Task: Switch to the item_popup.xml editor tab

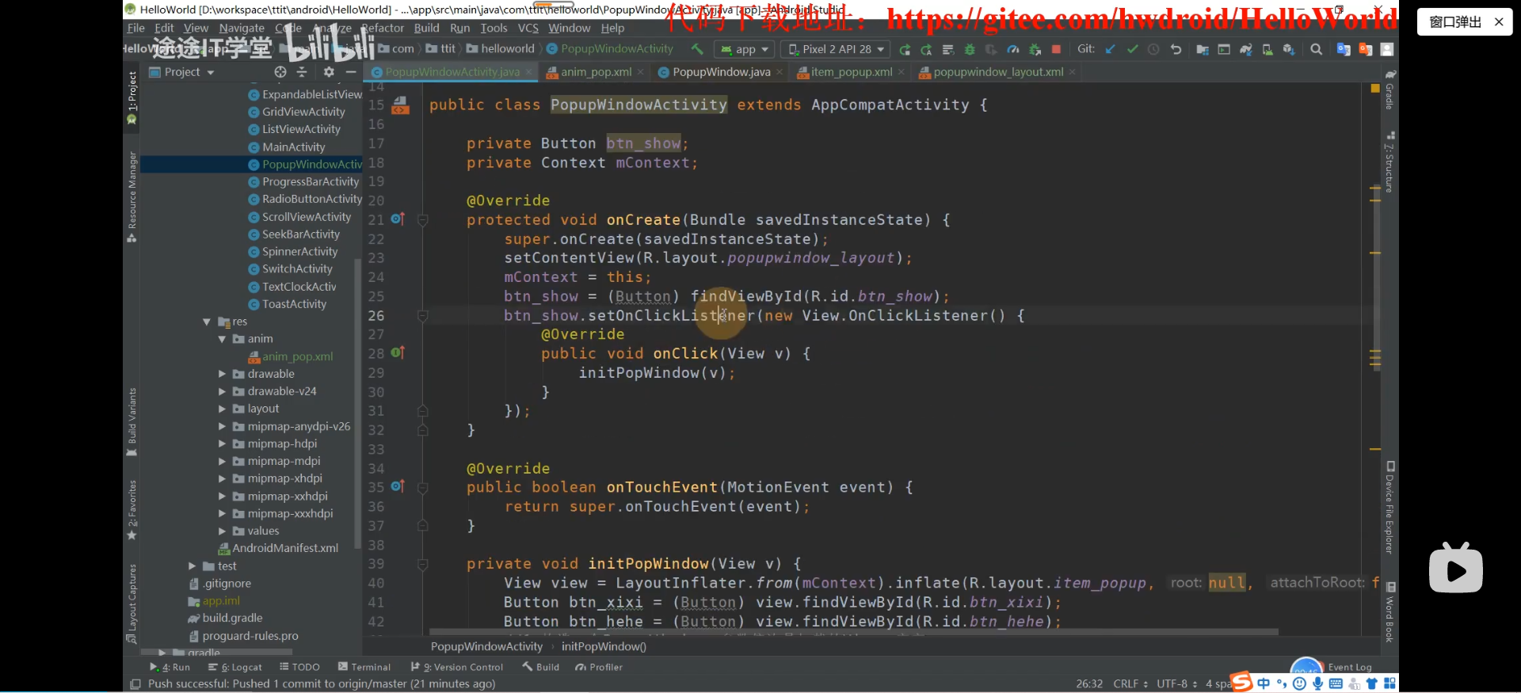Action: (851, 72)
